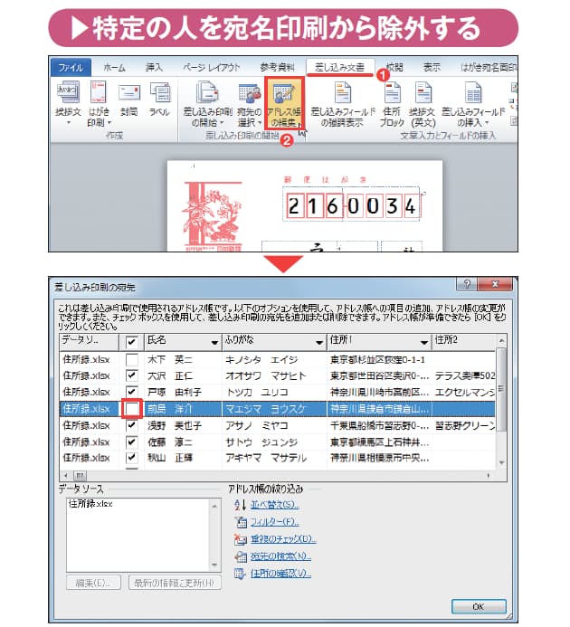Open the ファイル tab
570x627 pixels.
71,67
